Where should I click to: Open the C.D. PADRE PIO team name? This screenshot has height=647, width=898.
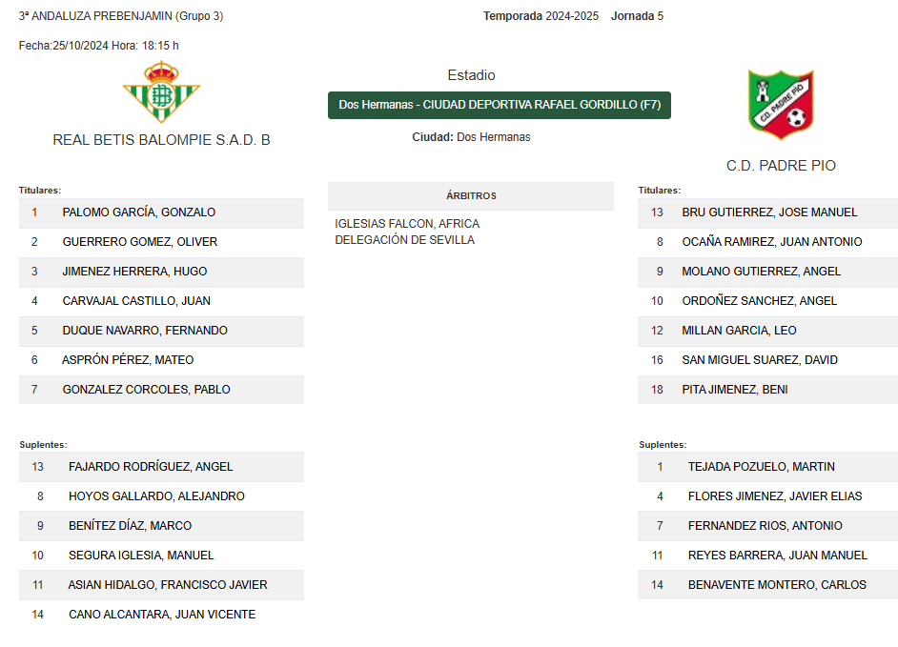point(781,166)
